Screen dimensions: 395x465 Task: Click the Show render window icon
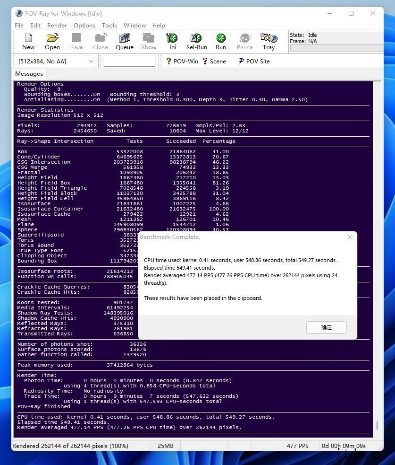click(x=149, y=42)
